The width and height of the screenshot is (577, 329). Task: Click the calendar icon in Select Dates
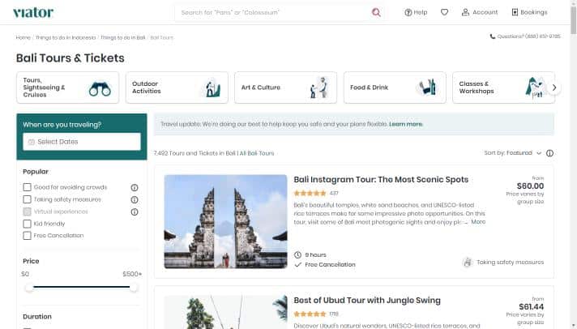[x=32, y=142]
